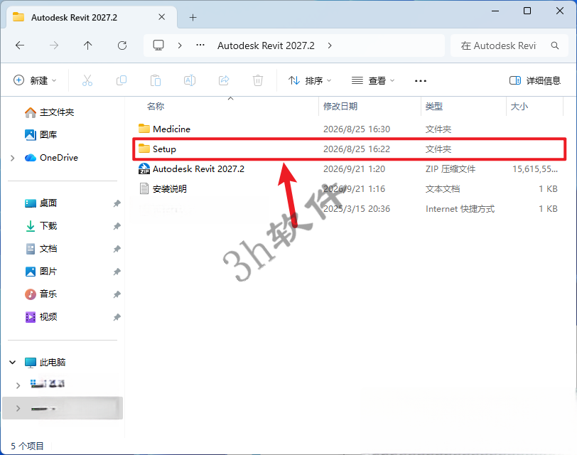Screen dimensions: 577x455
Task: Expand chevron after Autodesk Revit 2027.2 breadcrumb
Action: pyautogui.click(x=330, y=45)
